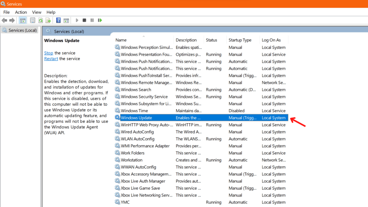Open the Properties toolbar icon
This screenshot has width=368, height=207.
tap(33, 20)
